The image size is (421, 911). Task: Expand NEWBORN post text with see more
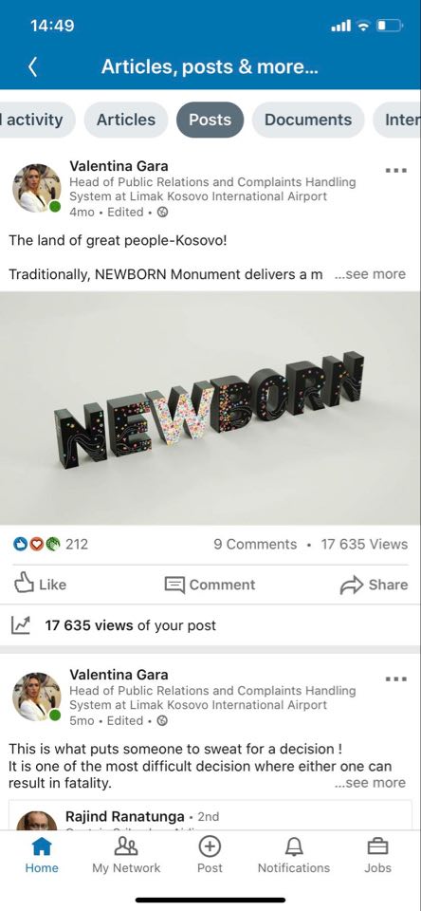pos(370,274)
